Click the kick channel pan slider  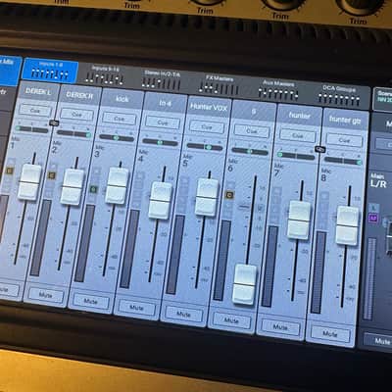click(117, 138)
